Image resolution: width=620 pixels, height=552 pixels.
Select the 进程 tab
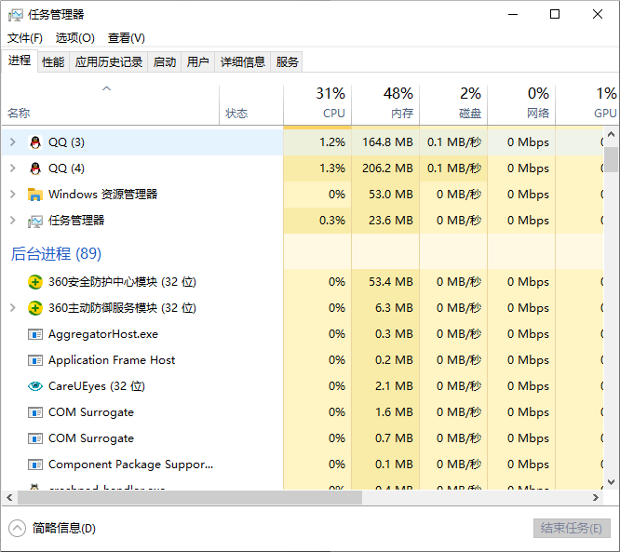pos(20,61)
